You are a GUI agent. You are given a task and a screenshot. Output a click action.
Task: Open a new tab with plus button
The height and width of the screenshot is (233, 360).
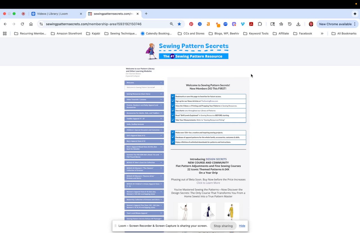pos(146,14)
